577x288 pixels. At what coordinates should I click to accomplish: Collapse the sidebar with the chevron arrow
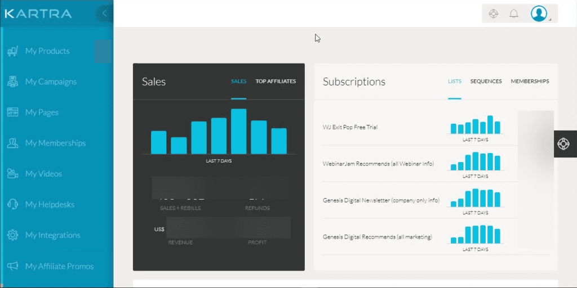[104, 13]
